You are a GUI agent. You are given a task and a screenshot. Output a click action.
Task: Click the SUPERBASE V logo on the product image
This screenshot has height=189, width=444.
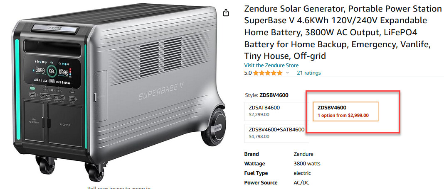[x=162, y=93]
